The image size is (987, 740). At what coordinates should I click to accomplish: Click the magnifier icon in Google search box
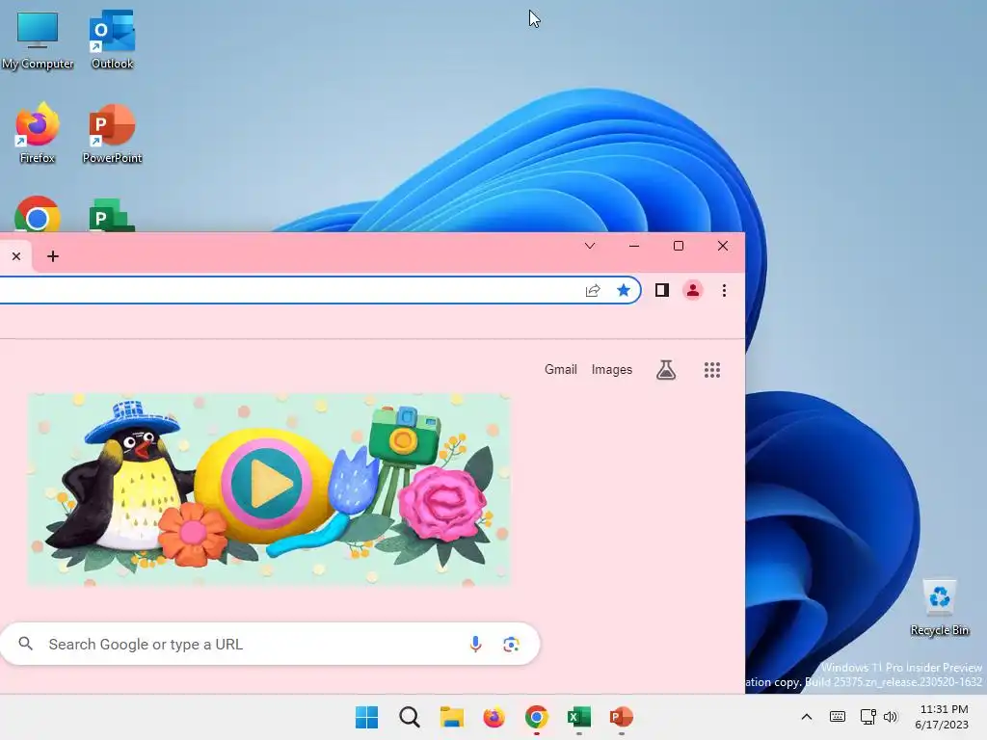(x=26, y=644)
